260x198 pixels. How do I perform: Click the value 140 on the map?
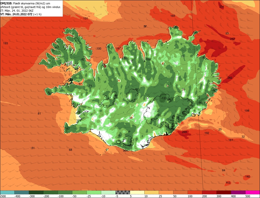pyautogui.click(x=248, y=176)
